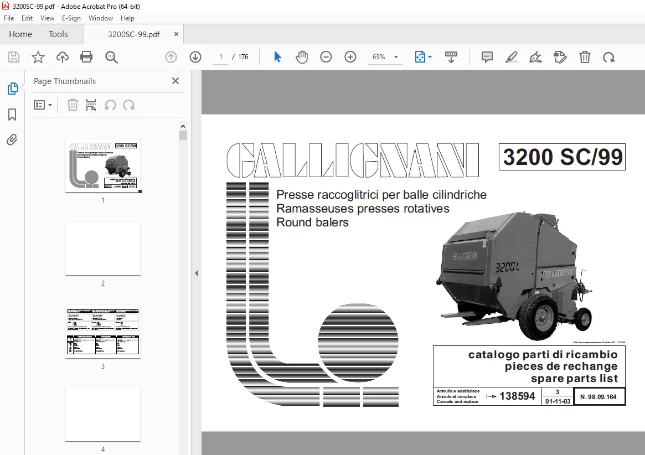Viewport: 645px width, 455px height.
Task: Rotate page clockwise in toolbar
Action: coord(609,57)
